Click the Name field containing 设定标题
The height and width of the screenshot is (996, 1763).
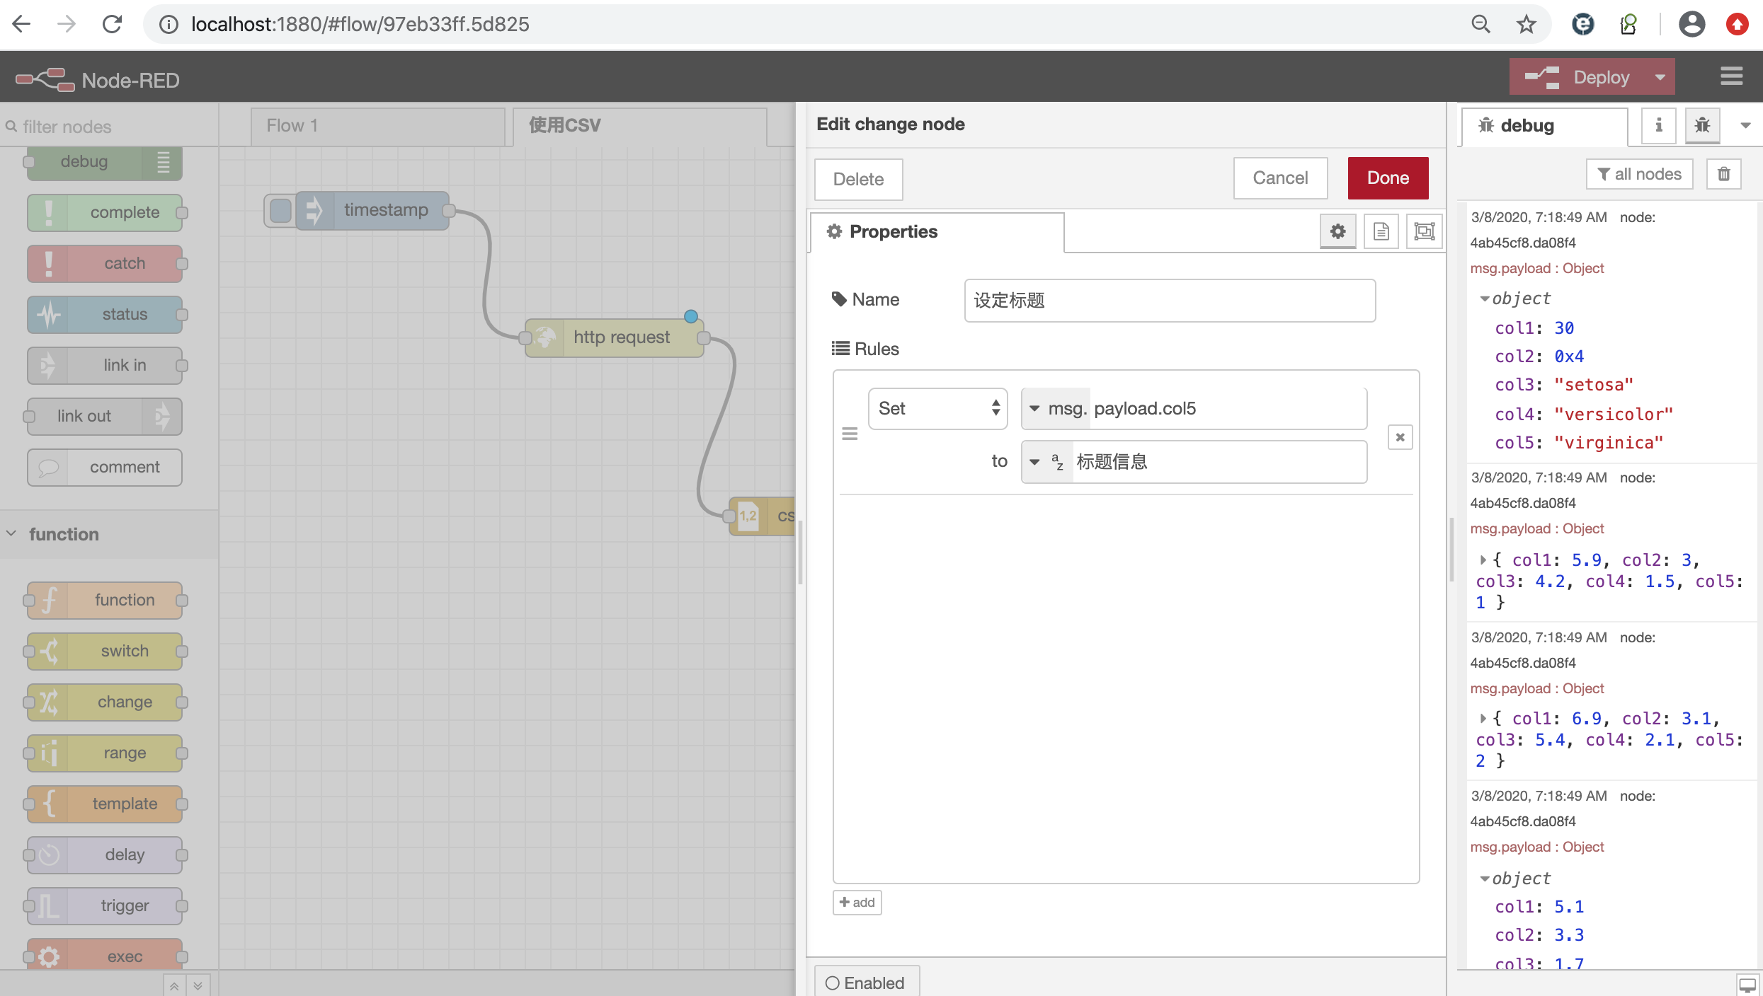[x=1168, y=300]
